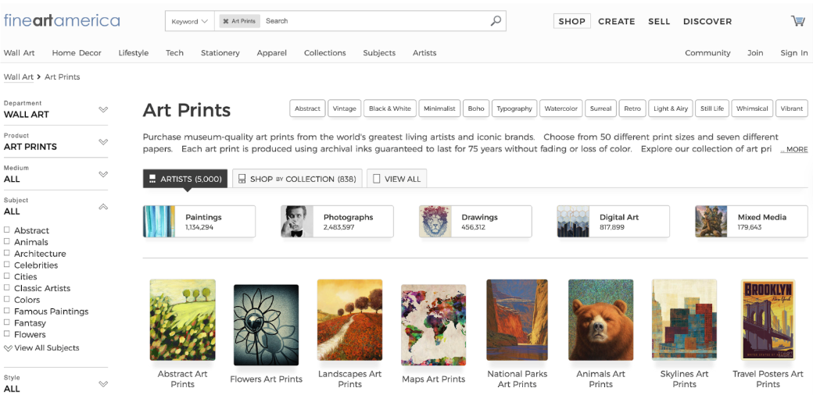The image size is (813, 395).
Task: Collapse the Subject filter section
Action: pos(102,207)
